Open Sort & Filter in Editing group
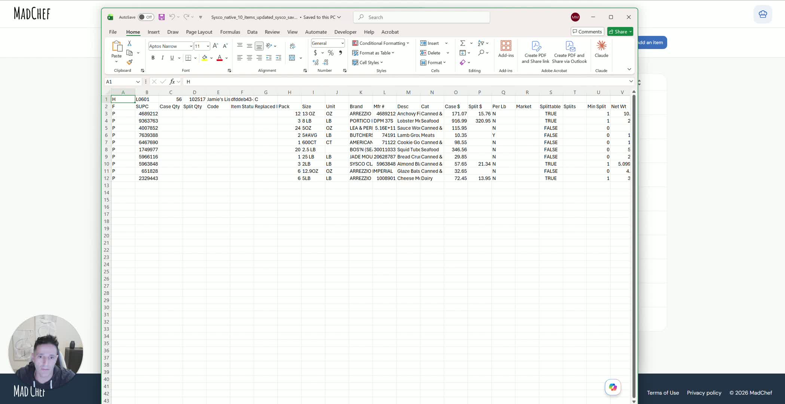This screenshot has height=404, width=785. tap(481, 43)
